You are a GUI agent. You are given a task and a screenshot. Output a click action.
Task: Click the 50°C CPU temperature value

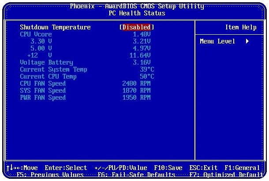coord(147,76)
